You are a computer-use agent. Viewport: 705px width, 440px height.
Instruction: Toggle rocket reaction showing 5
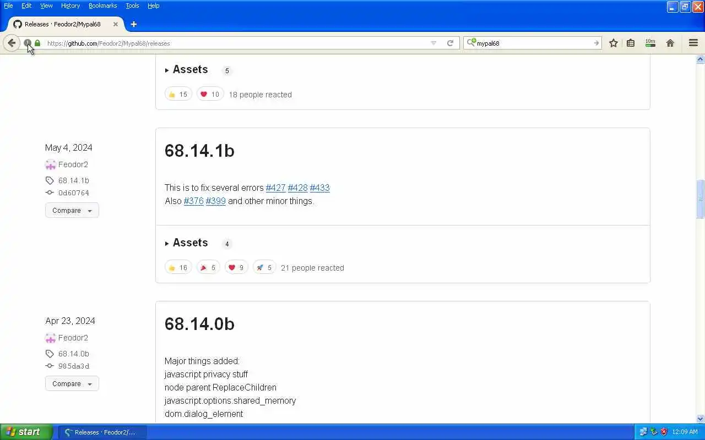264,267
